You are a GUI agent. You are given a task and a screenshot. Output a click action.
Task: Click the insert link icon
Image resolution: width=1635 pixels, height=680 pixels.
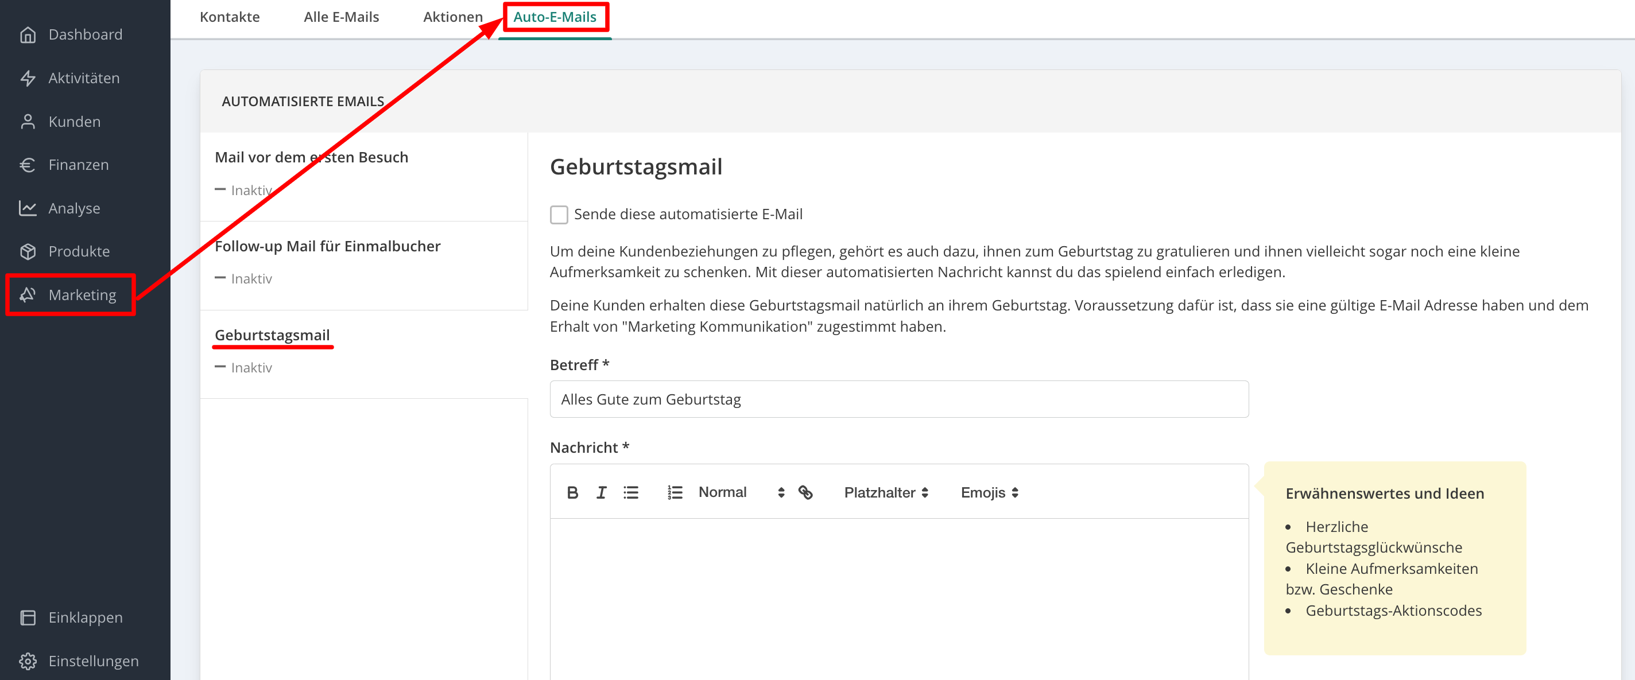805,493
